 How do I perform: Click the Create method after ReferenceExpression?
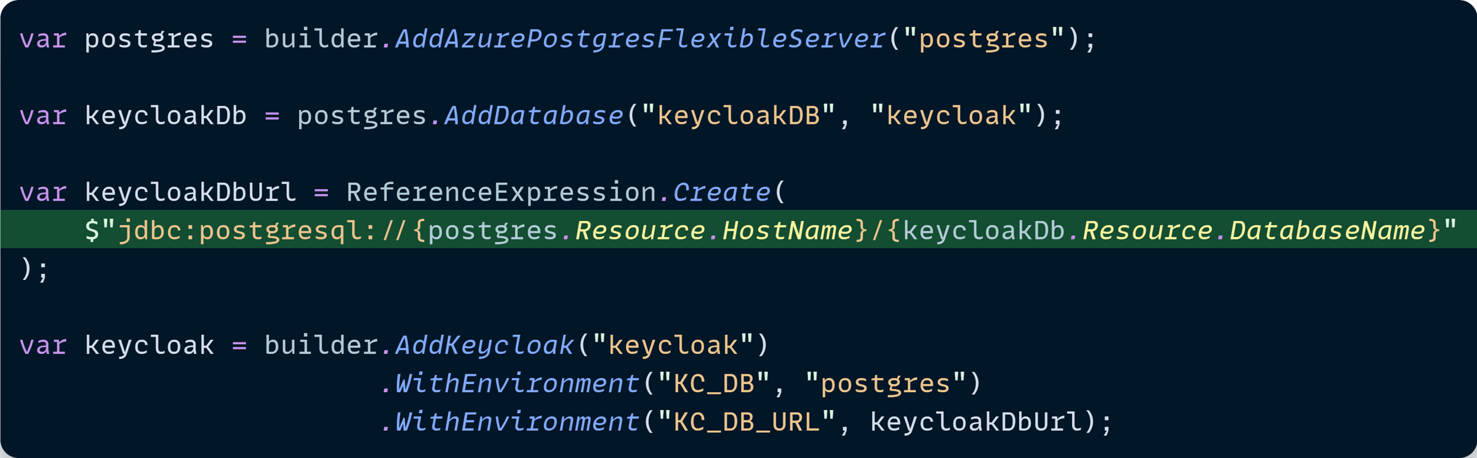point(721,193)
